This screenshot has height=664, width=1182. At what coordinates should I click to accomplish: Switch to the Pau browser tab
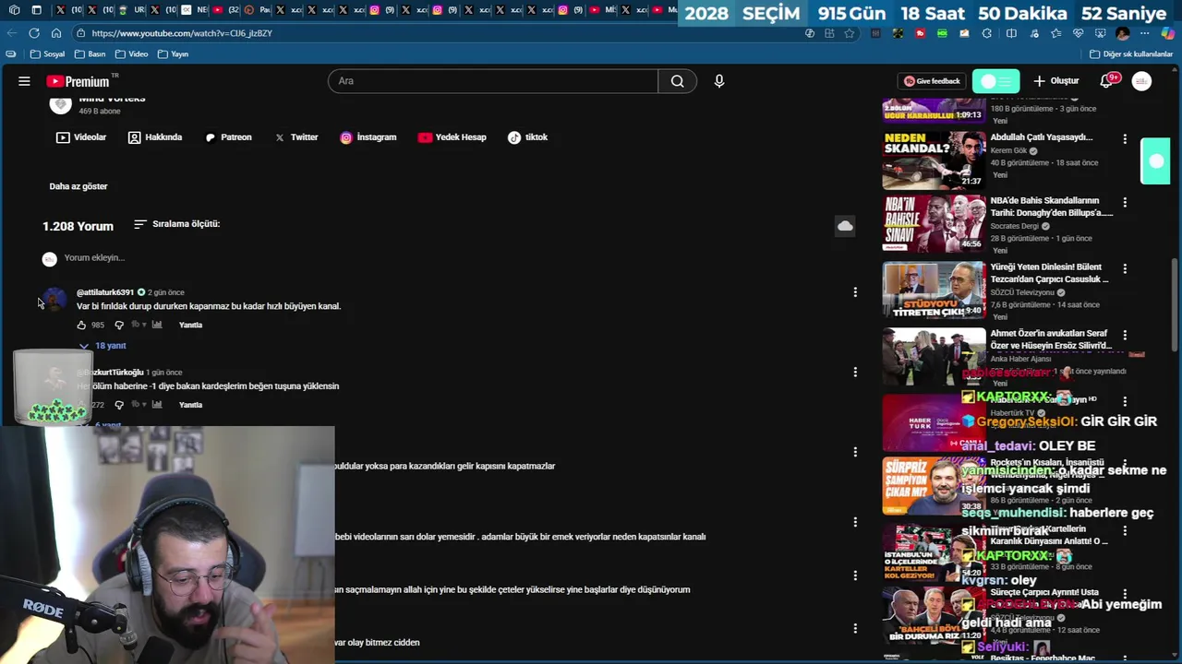(x=257, y=10)
